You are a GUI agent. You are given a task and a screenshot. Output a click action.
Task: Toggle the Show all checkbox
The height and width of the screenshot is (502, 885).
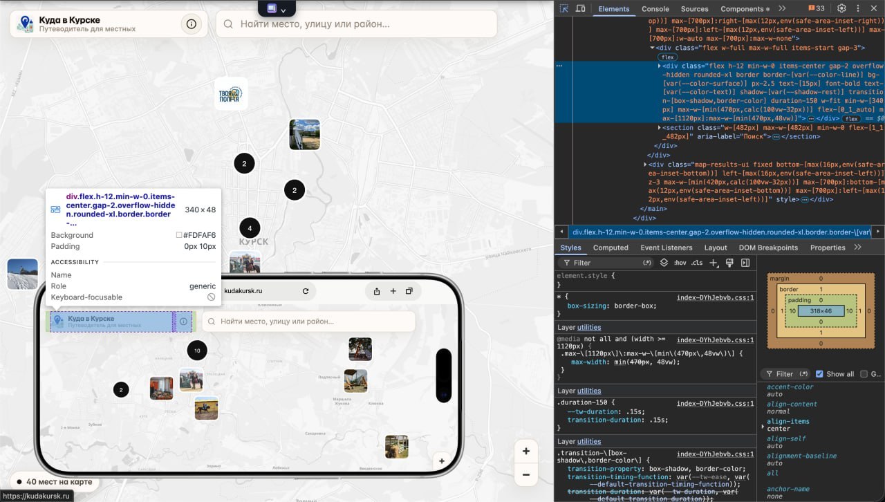coord(819,374)
